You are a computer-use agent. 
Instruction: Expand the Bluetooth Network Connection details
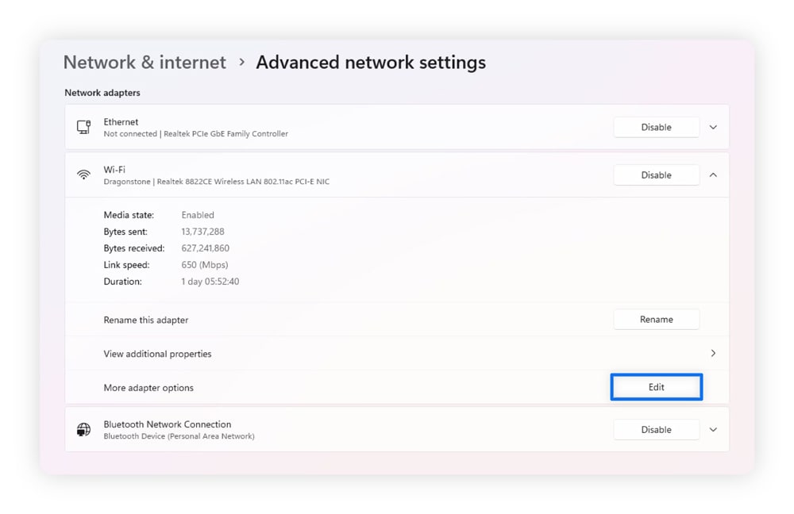[713, 429]
